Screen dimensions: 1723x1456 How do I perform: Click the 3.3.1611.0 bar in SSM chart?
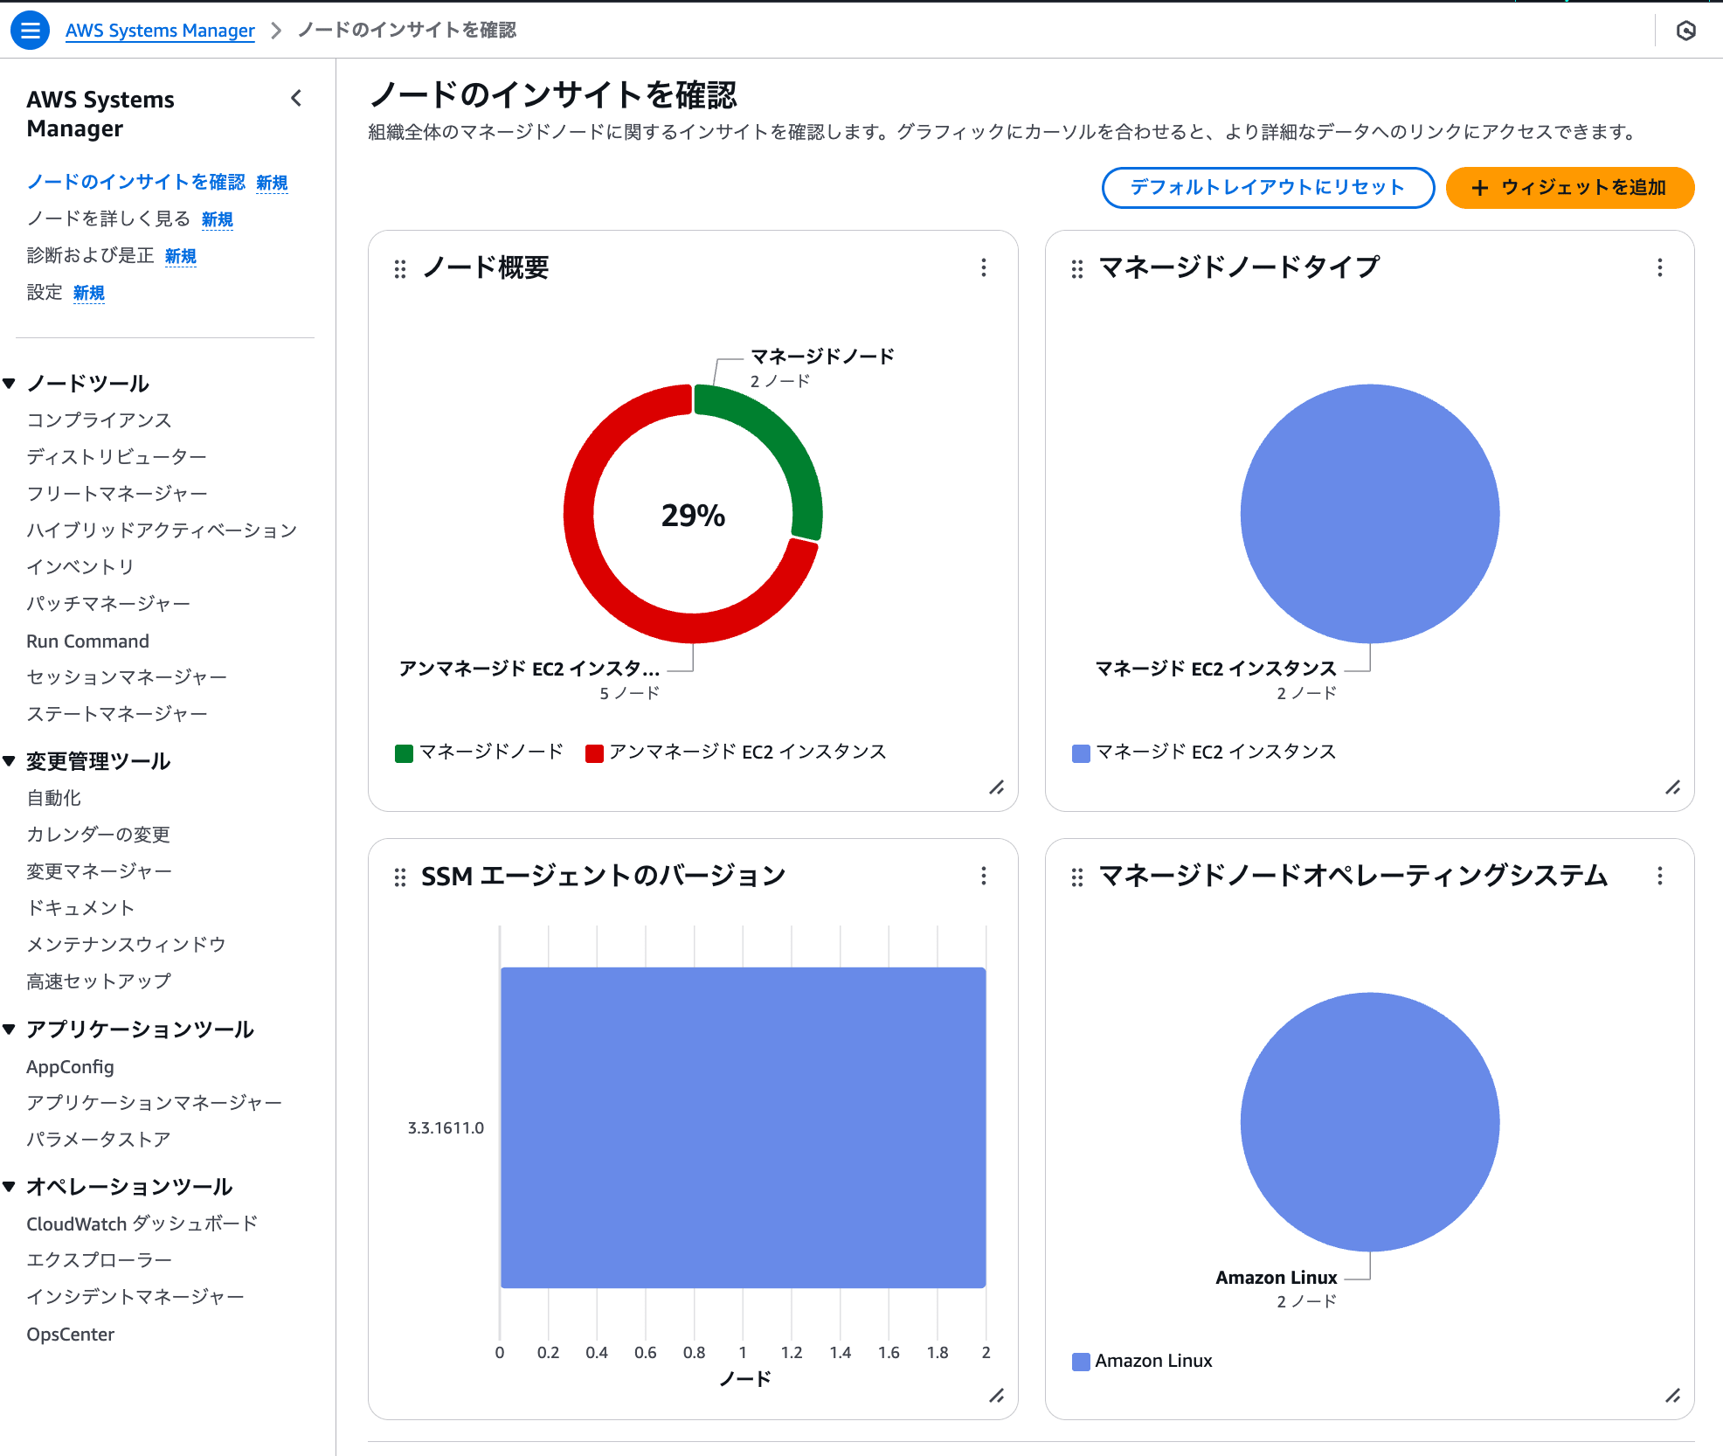click(x=743, y=1127)
